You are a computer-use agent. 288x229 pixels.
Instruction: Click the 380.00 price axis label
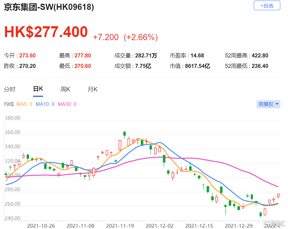(12, 118)
